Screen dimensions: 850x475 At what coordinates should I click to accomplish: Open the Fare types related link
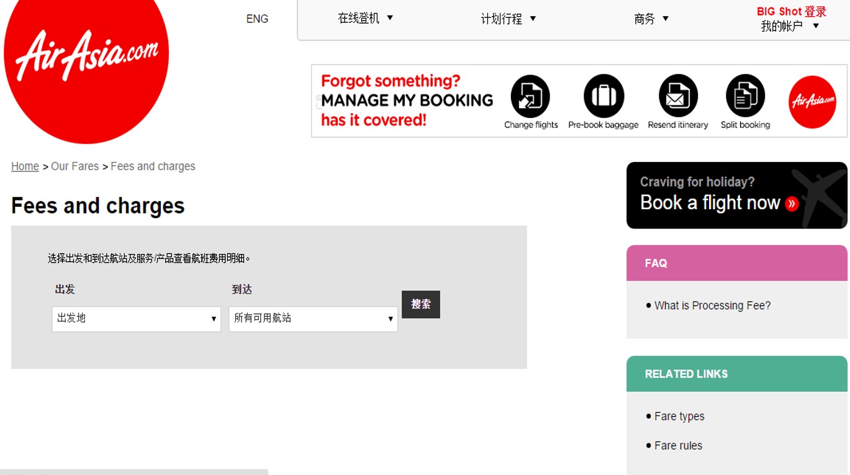pos(679,416)
